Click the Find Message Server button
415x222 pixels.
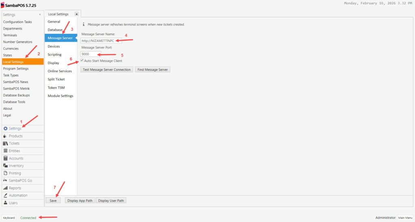[152, 69]
